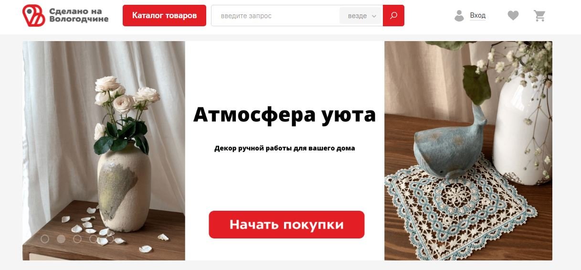
Task: Click the ceramic whale on lace image
Action: (468, 151)
